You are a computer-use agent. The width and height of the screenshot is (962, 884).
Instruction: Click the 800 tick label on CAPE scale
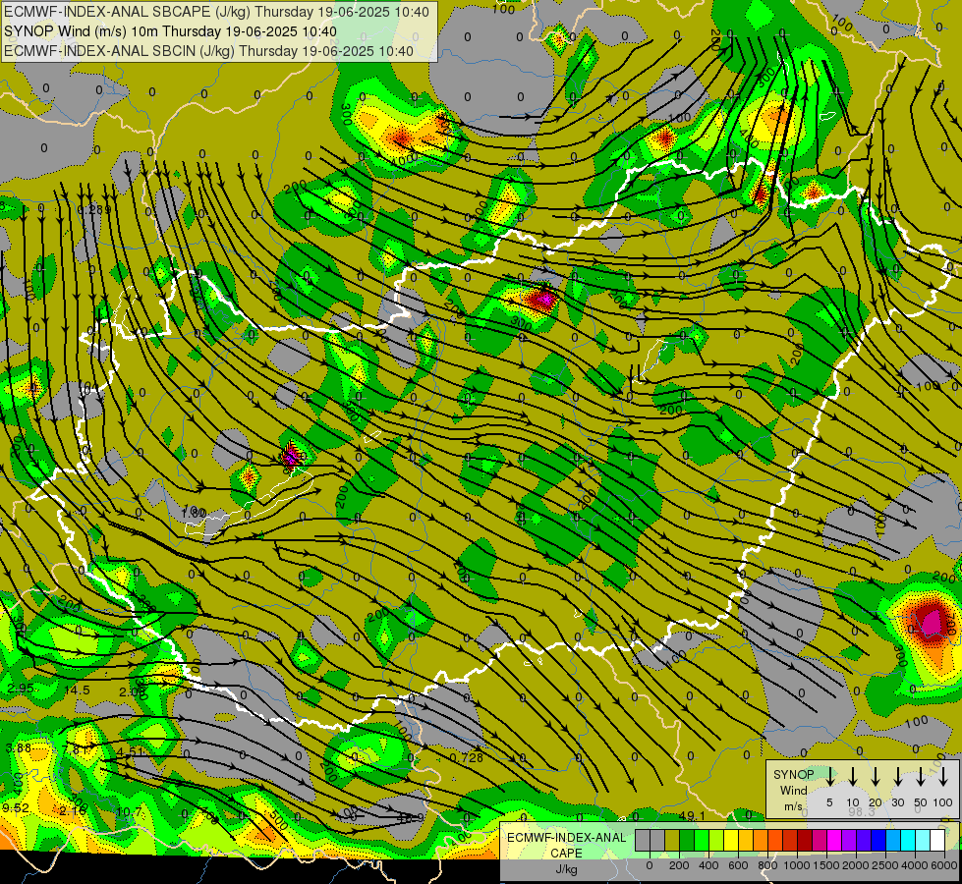[x=767, y=865]
